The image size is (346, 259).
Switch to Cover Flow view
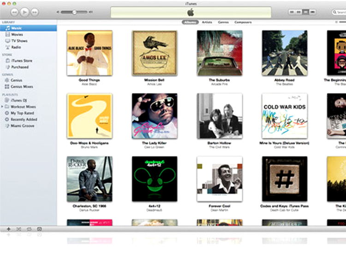click(x=312, y=12)
